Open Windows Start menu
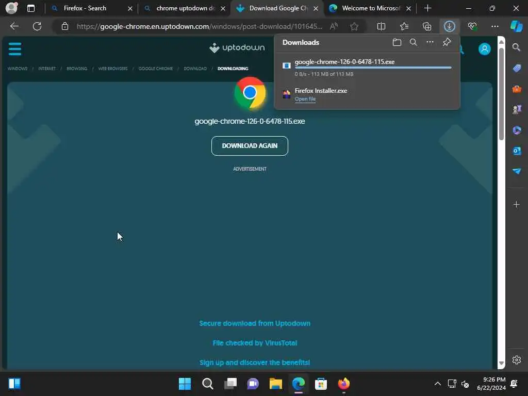Image resolution: width=528 pixels, height=396 pixels. point(185,384)
